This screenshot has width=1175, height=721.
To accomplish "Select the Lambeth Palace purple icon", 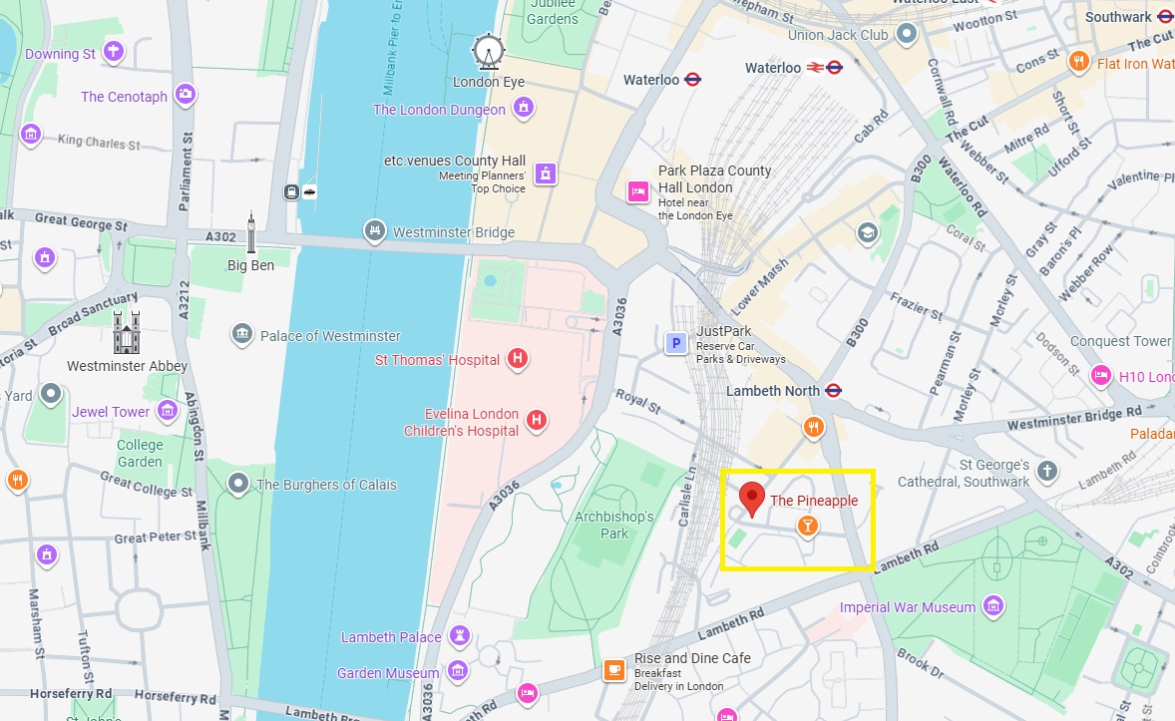I will (460, 636).
